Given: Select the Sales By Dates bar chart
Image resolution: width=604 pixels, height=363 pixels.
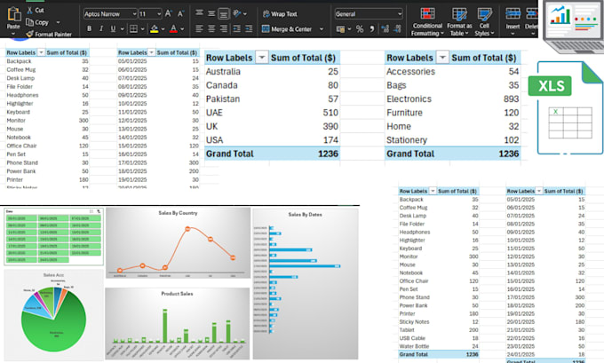Looking at the screenshot, I should [306, 284].
